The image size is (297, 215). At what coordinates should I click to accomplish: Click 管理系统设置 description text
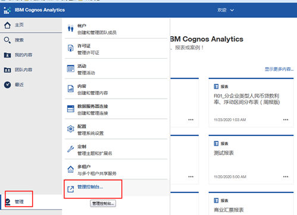click(x=90, y=133)
